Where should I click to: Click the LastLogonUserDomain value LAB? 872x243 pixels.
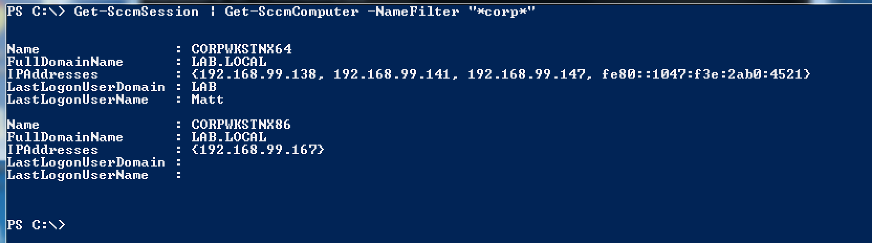pyautogui.click(x=203, y=87)
